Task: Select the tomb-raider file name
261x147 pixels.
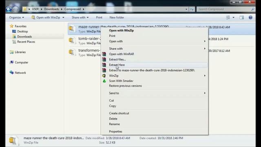Action: coord(90,38)
